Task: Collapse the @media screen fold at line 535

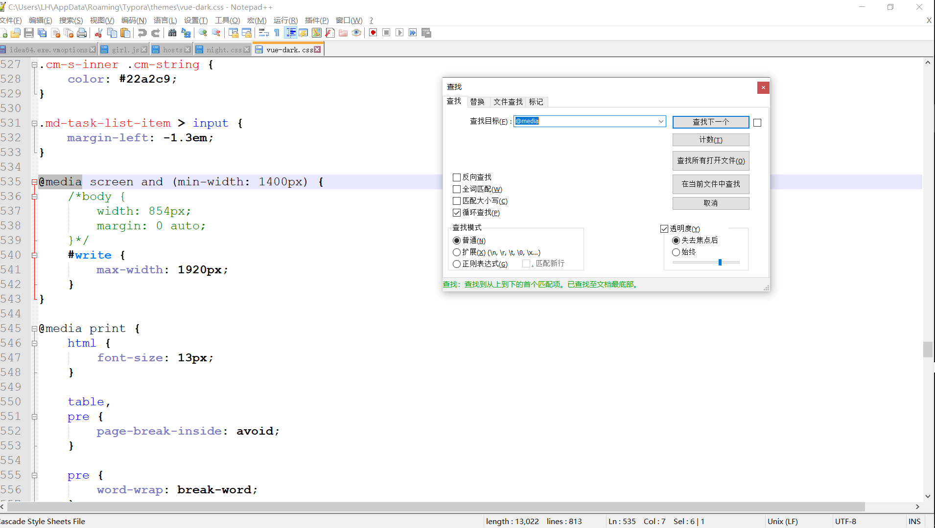Action: click(34, 182)
